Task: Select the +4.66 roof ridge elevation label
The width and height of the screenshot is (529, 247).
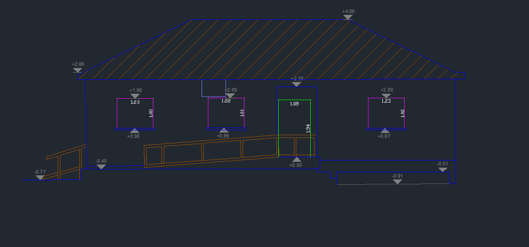Action: click(348, 11)
